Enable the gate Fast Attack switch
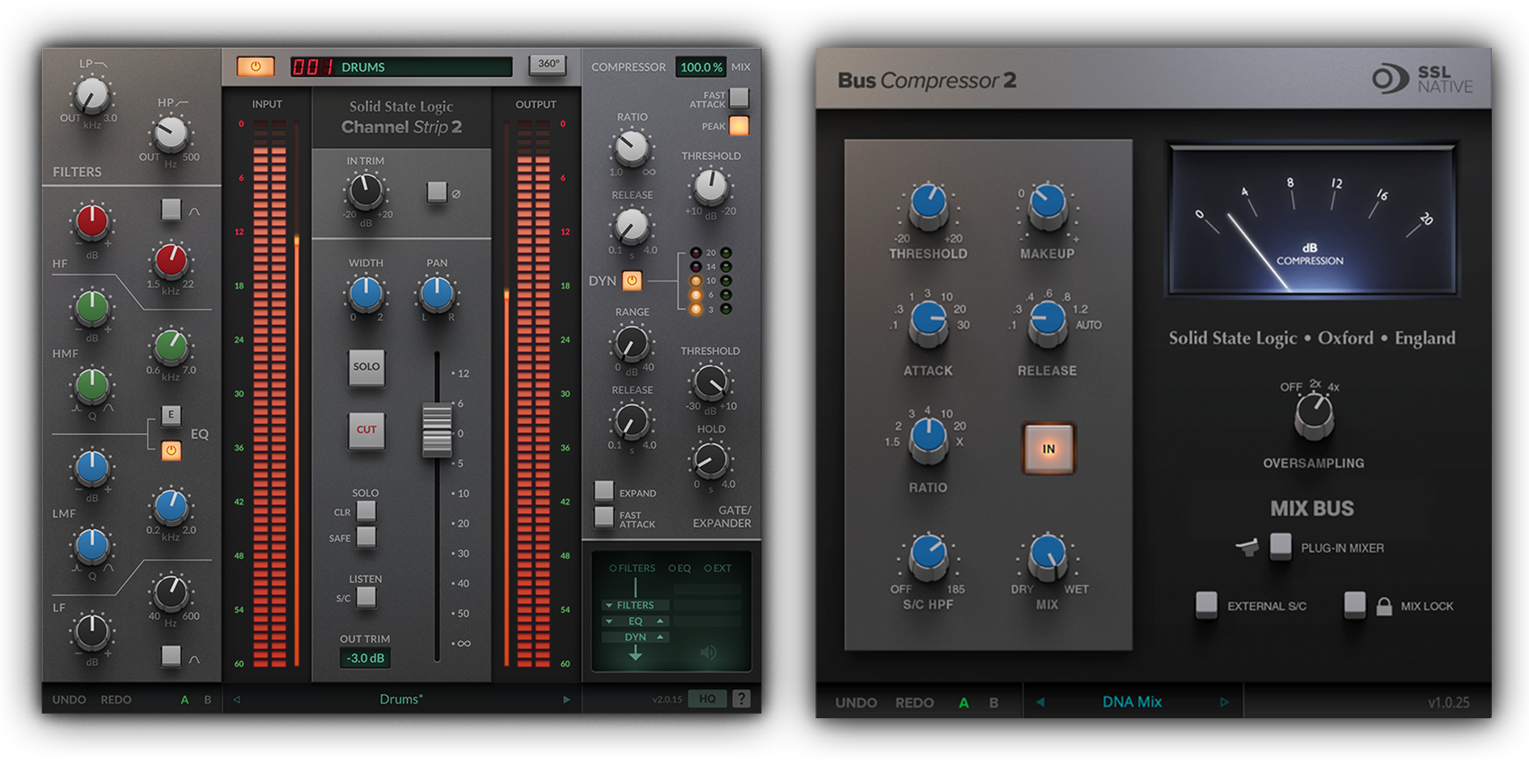This screenshot has width=1529, height=770. 604,516
